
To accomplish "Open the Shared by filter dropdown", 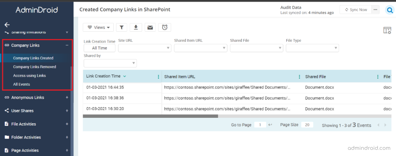I will pos(110,63).
